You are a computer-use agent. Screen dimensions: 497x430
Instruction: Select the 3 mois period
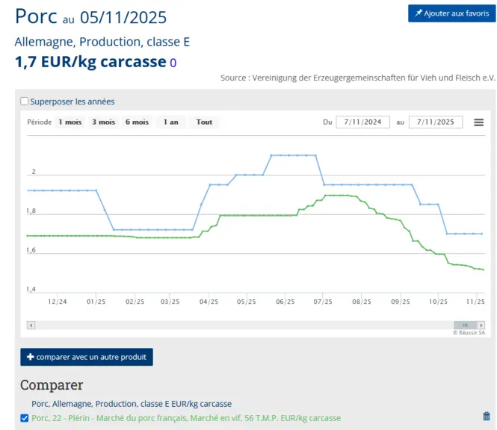tap(104, 122)
